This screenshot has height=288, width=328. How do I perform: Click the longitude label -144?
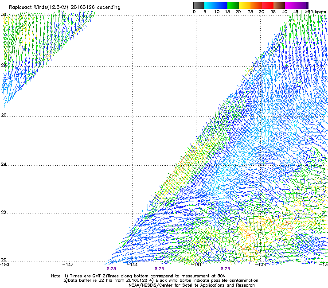pos(132,265)
